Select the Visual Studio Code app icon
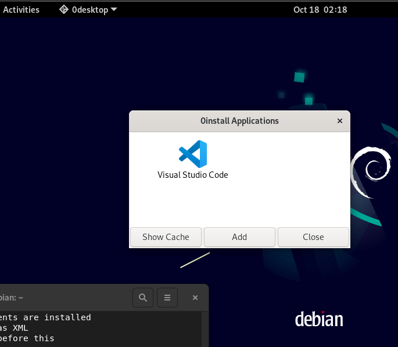Image resolution: width=398 pixels, height=347 pixels. [193, 154]
